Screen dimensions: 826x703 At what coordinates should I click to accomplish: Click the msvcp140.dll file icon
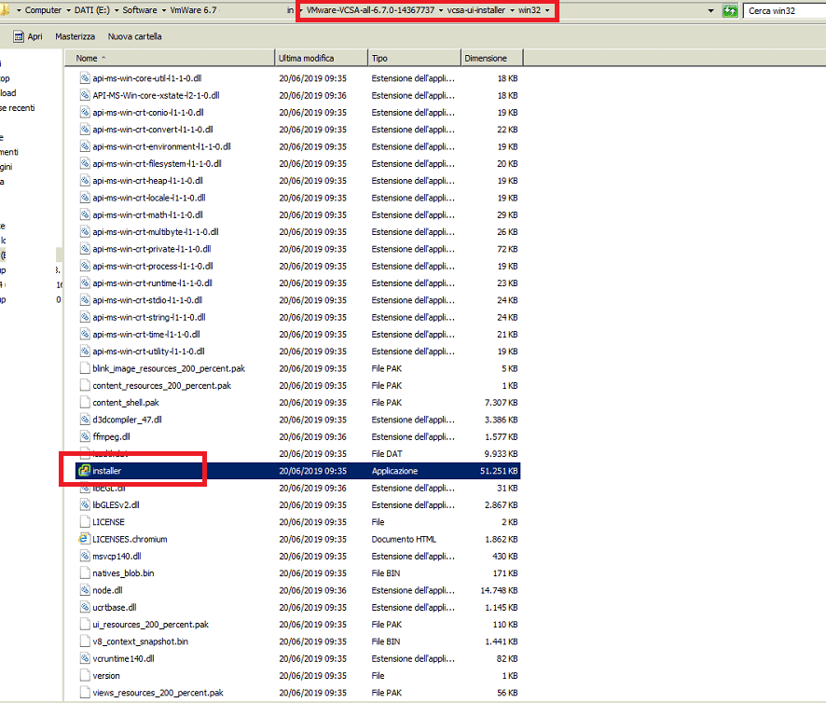pos(84,556)
